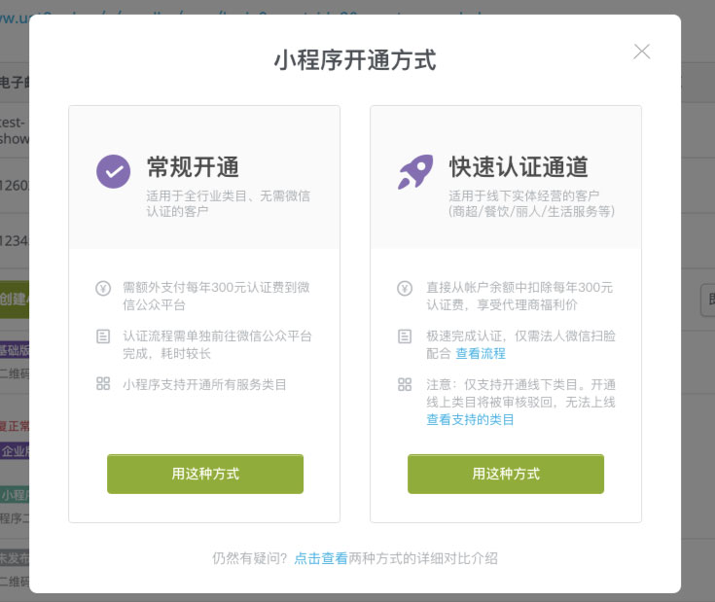715x602 pixels.
Task: Open the 查看支持的类目 link
Action: 470,419
